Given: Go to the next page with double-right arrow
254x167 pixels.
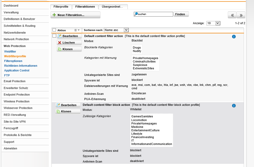Looking at the screenshot, I should 241,15.
